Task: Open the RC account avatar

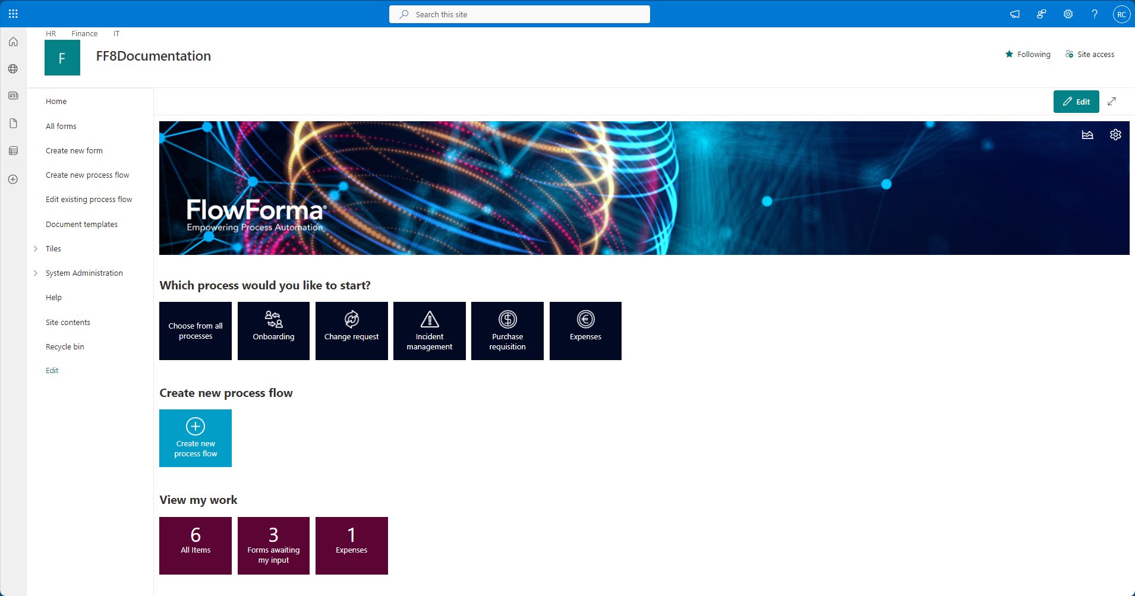Action: [x=1121, y=14]
